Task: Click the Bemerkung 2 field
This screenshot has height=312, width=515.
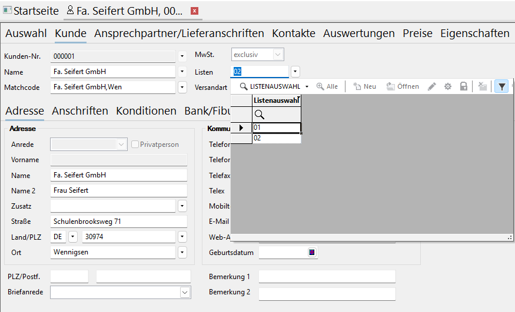Action: click(x=327, y=294)
